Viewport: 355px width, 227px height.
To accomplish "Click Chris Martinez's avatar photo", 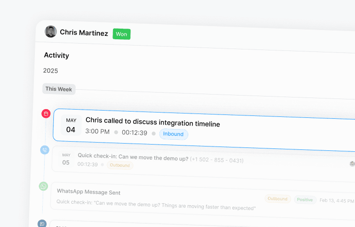I will point(51,32).
